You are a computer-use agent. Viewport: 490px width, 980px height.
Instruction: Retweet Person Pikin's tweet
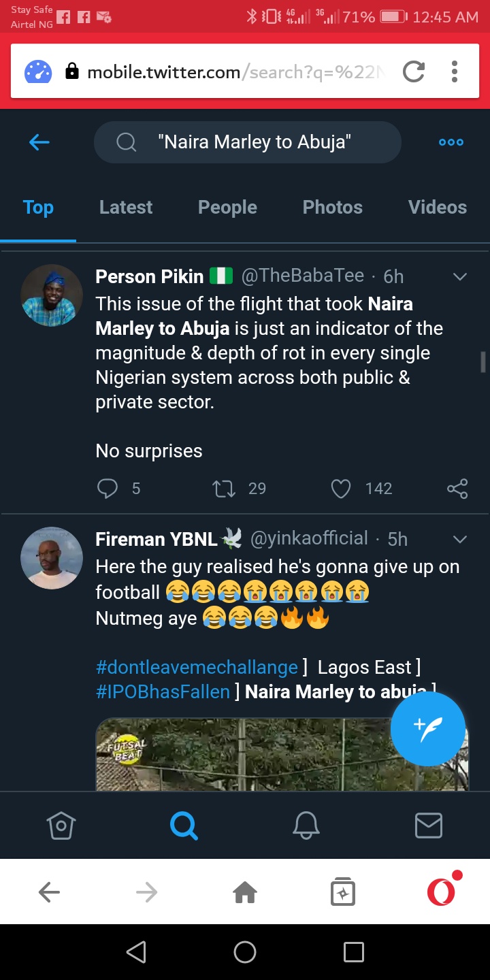tap(224, 489)
